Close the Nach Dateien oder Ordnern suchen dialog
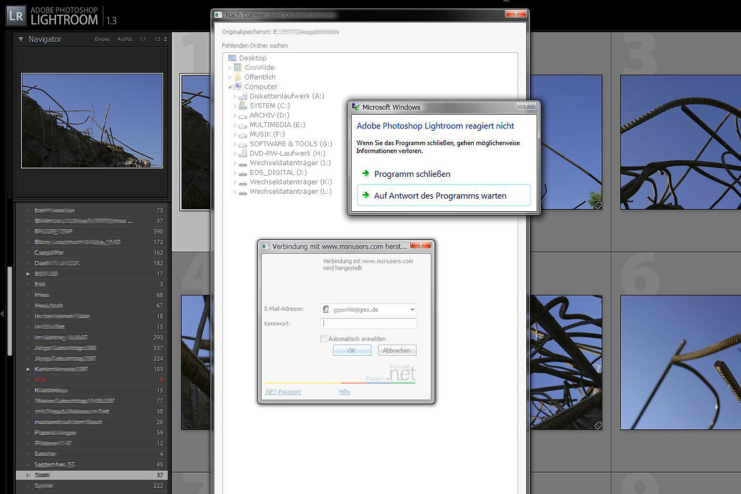This screenshot has width=741, height=494. pos(516,14)
